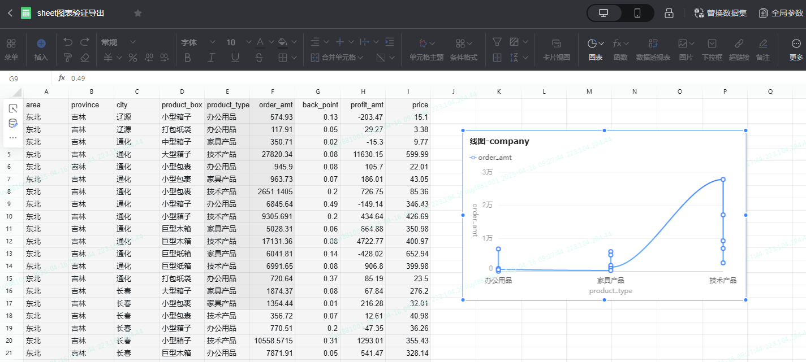Click the filter funnel icon
The width and height of the screenshot is (806, 362).
(x=497, y=42)
